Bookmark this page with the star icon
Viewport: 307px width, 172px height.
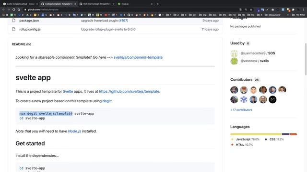251,10
